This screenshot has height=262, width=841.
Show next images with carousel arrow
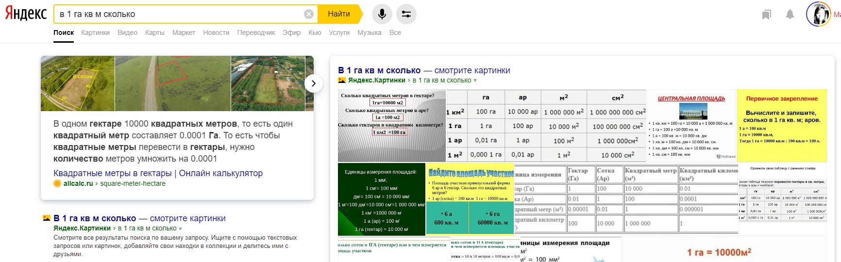click(x=314, y=83)
